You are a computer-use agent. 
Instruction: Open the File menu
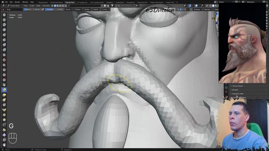(x=6, y=2)
